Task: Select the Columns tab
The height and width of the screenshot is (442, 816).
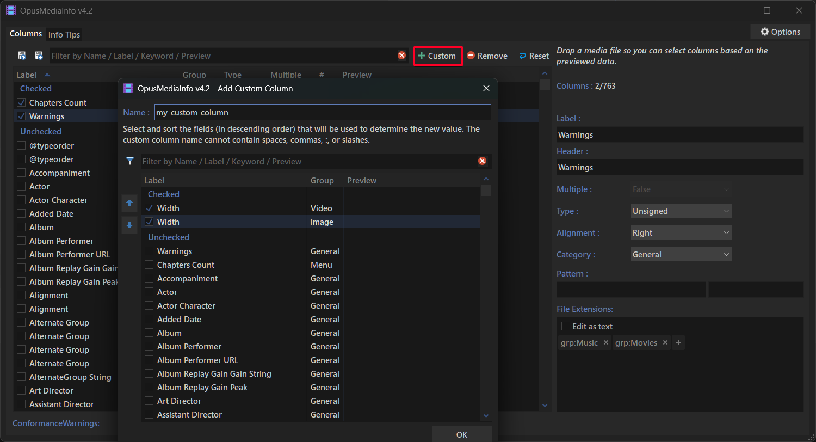Action: (x=26, y=34)
